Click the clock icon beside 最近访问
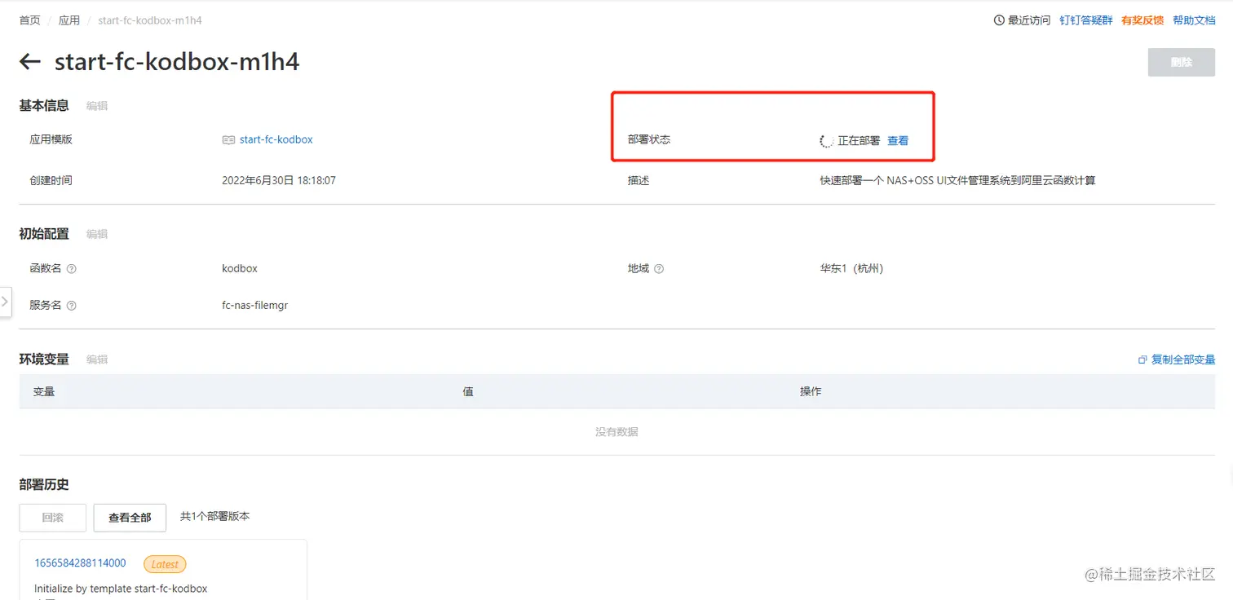This screenshot has width=1233, height=600. click(x=999, y=20)
